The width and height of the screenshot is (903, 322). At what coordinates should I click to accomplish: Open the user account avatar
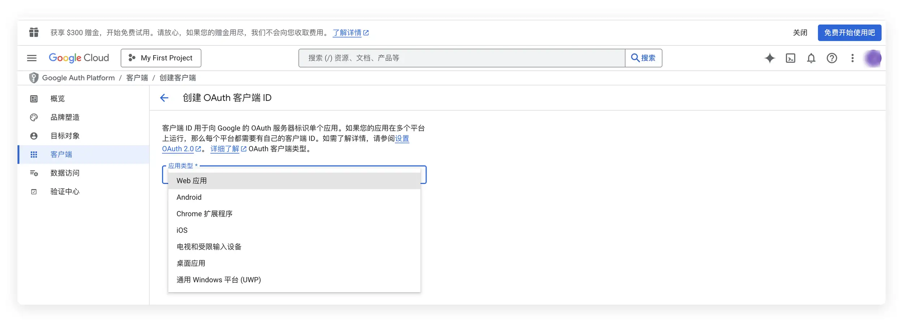[873, 58]
